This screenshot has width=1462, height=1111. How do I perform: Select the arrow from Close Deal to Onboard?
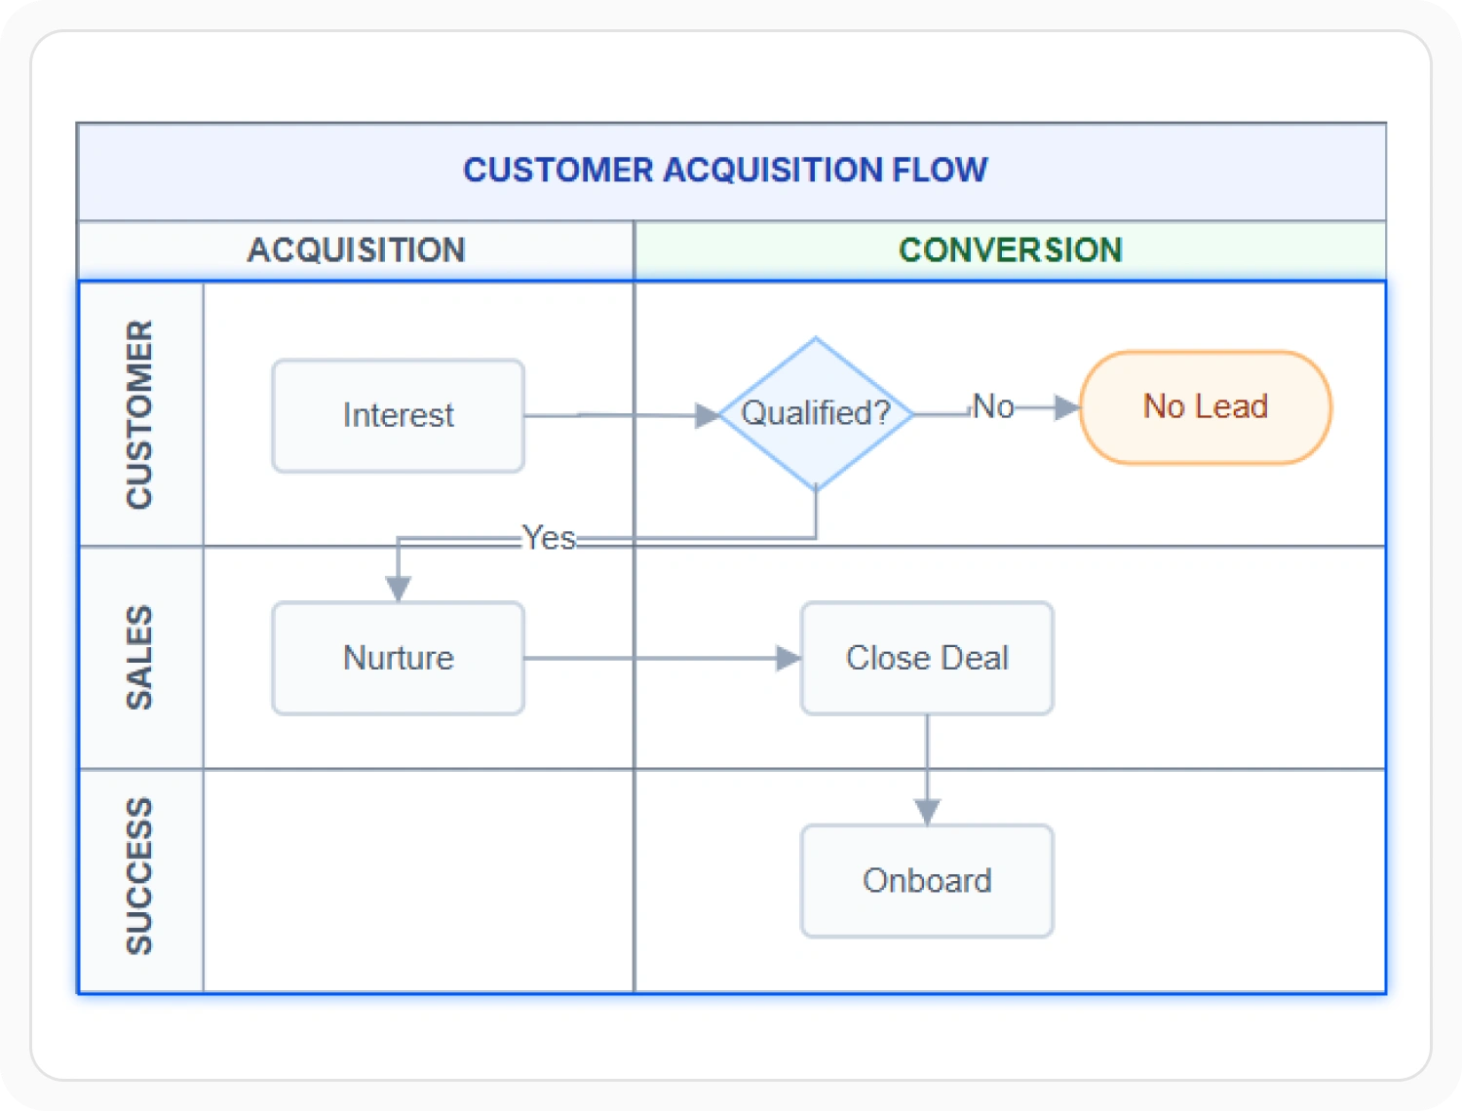(x=927, y=770)
